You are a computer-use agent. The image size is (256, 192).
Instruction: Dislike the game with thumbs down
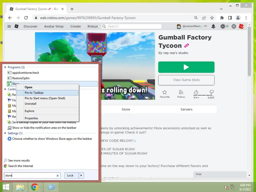pos(211,92)
